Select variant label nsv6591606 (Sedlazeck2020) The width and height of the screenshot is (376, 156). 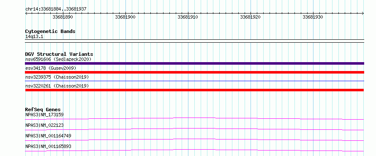(x=58, y=59)
